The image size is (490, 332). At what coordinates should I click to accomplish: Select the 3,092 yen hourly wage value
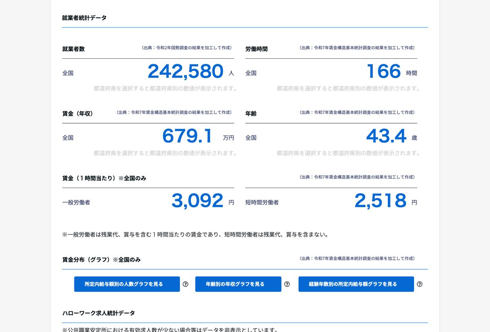[197, 201]
